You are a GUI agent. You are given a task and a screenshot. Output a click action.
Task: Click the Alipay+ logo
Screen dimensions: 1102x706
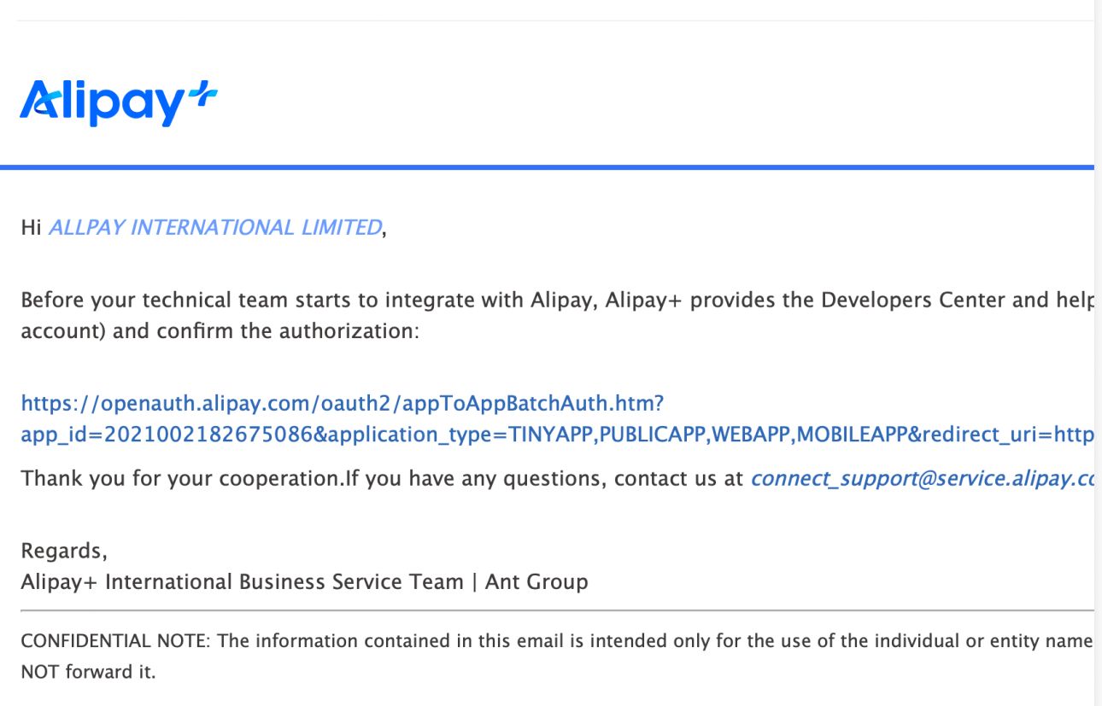(x=118, y=102)
